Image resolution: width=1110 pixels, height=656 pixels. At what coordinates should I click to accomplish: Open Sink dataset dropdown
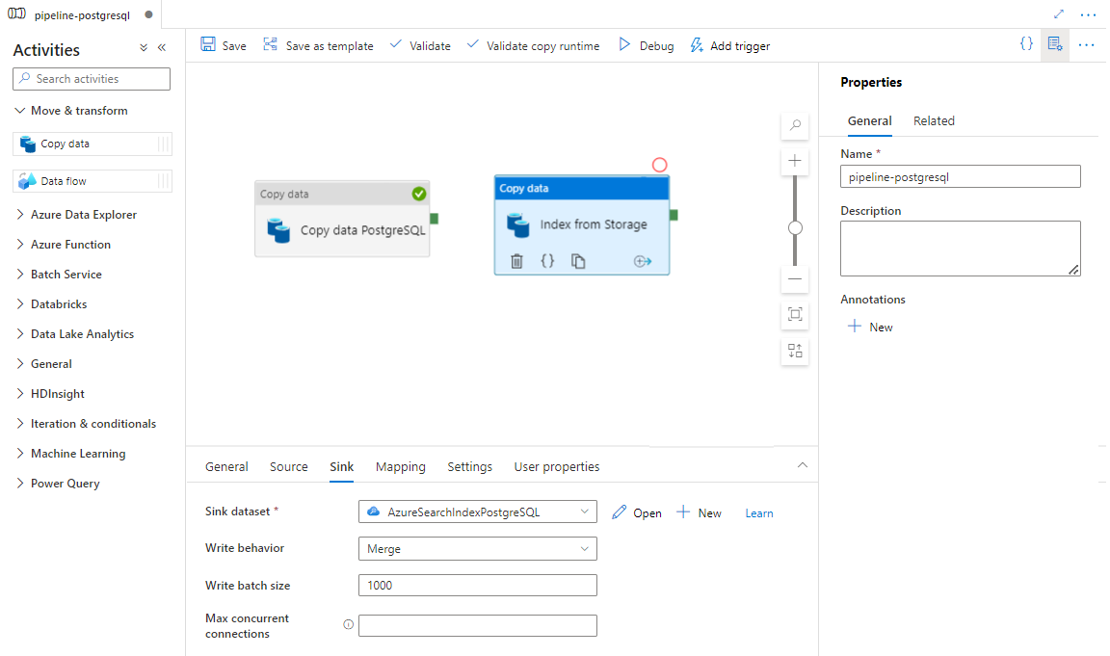(477, 512)
